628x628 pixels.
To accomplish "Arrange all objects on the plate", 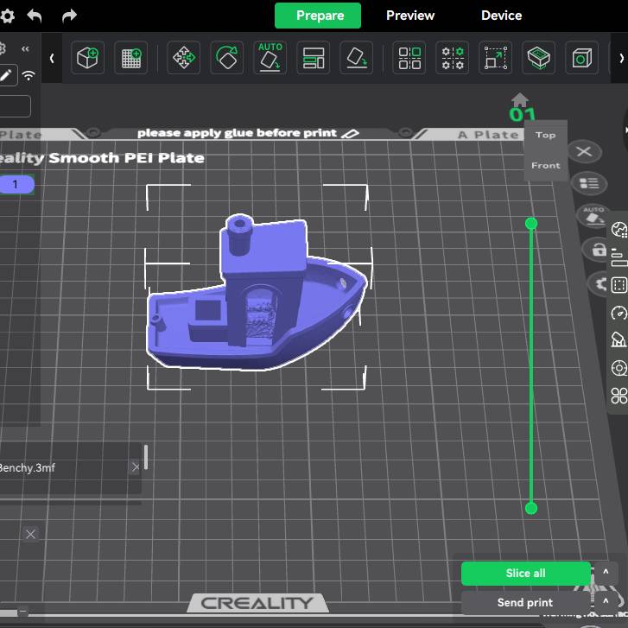I will point(314,58).
